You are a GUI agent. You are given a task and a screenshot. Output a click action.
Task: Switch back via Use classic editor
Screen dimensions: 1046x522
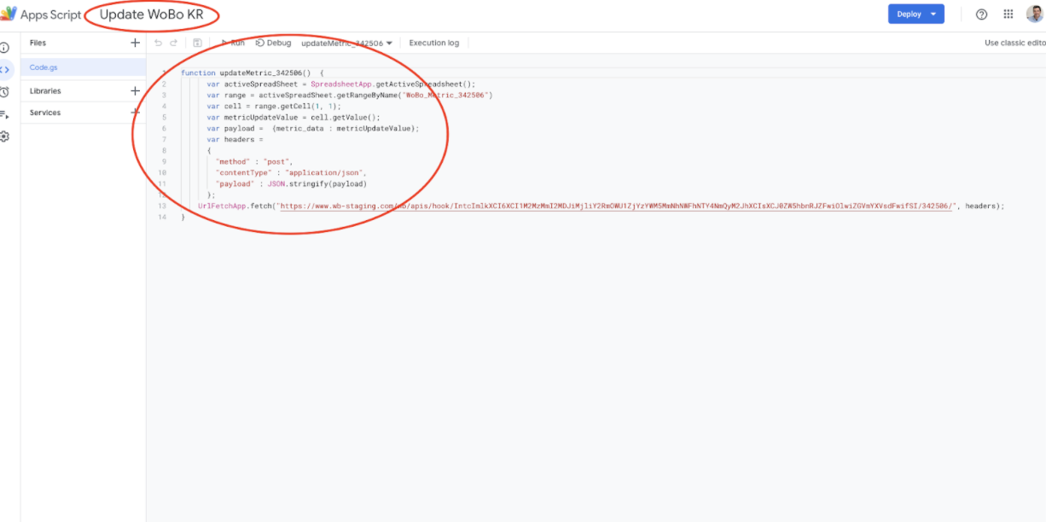click(x=1014, y=43)
